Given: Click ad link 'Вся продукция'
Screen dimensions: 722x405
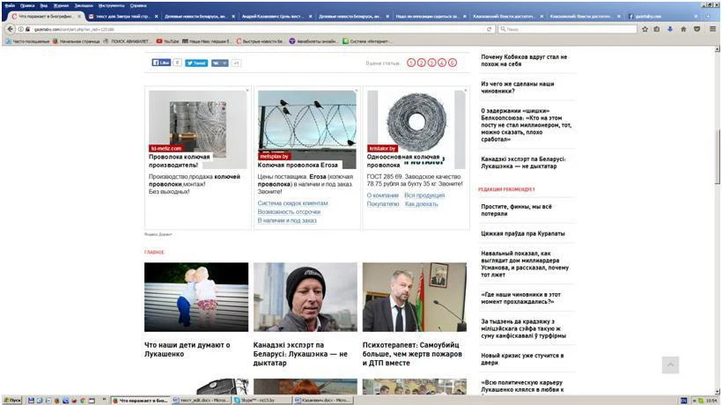Looking at the screenshot, I should coord(424,195).
